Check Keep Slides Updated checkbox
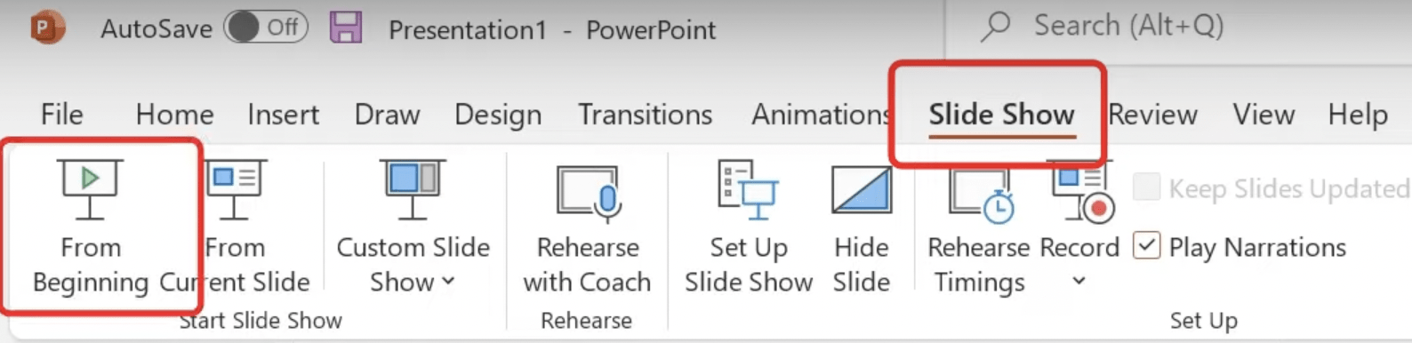 [x=1146, y=187]
